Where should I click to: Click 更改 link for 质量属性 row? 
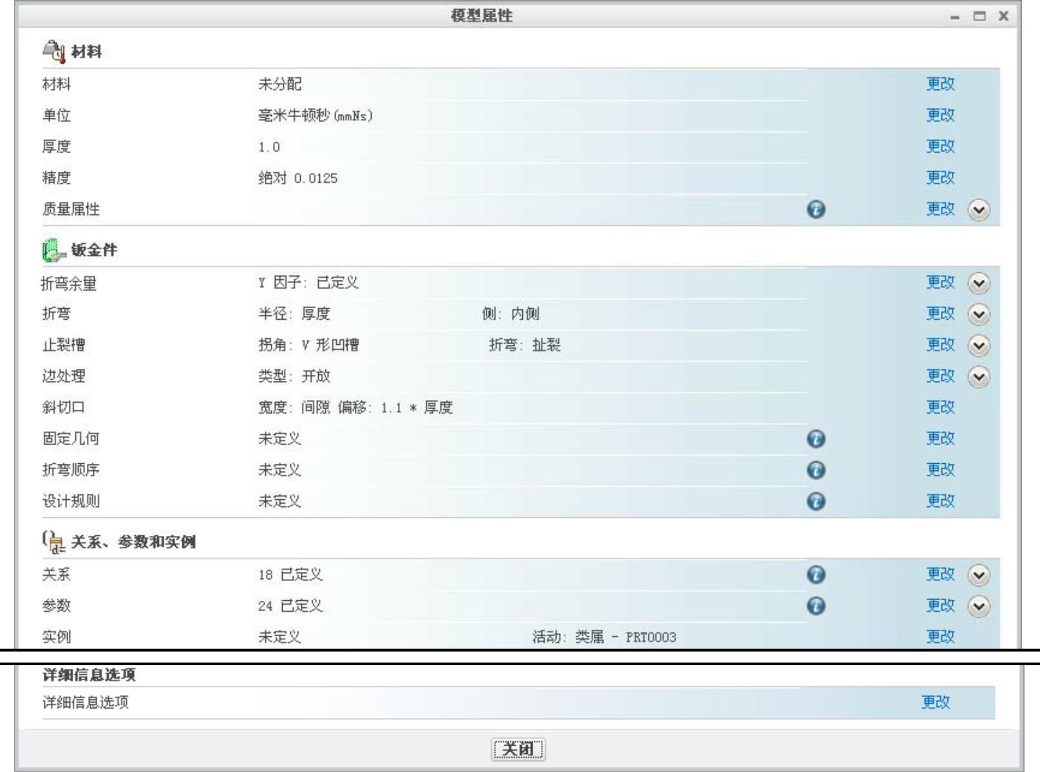click(x=940, y=209)
